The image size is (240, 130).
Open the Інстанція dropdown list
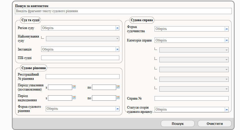point(117,49)
